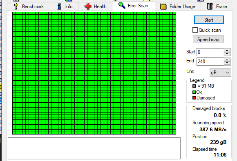The image size is (237, 161).
Task: Decrease the End value with down arrow
Action: 227,63
